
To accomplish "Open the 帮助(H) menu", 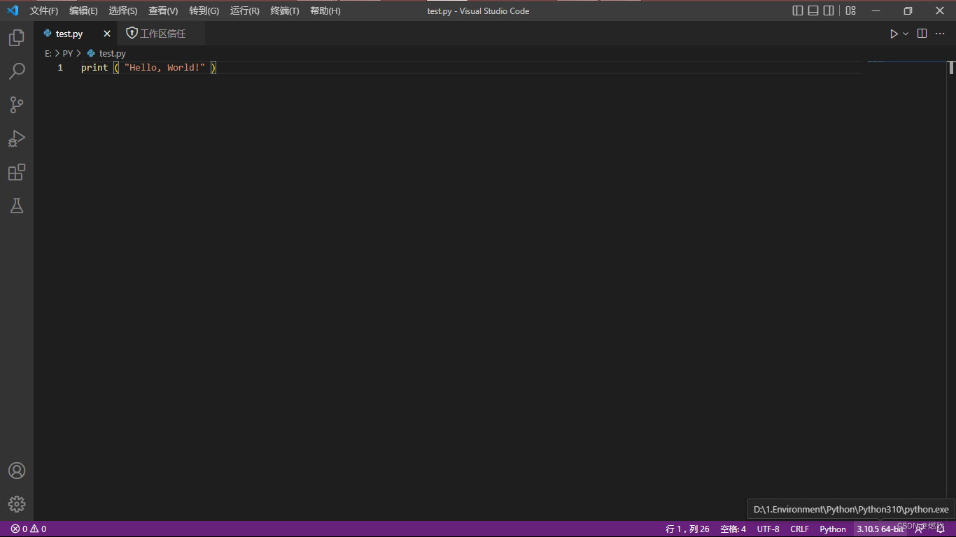I will click(x=325, y=11).
